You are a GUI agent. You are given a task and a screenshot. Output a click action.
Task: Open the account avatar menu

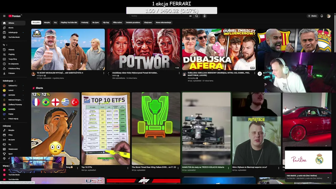click(329, 16)
